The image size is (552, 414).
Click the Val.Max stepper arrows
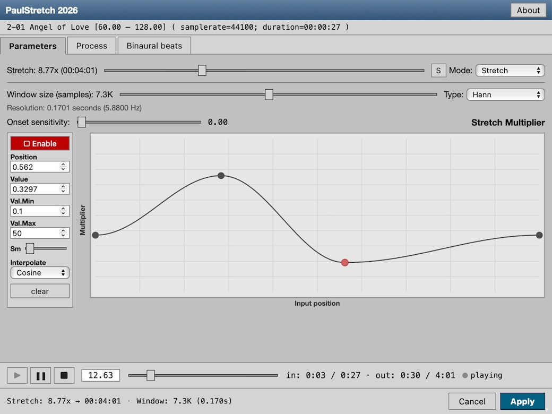click(x=63, y=232)
